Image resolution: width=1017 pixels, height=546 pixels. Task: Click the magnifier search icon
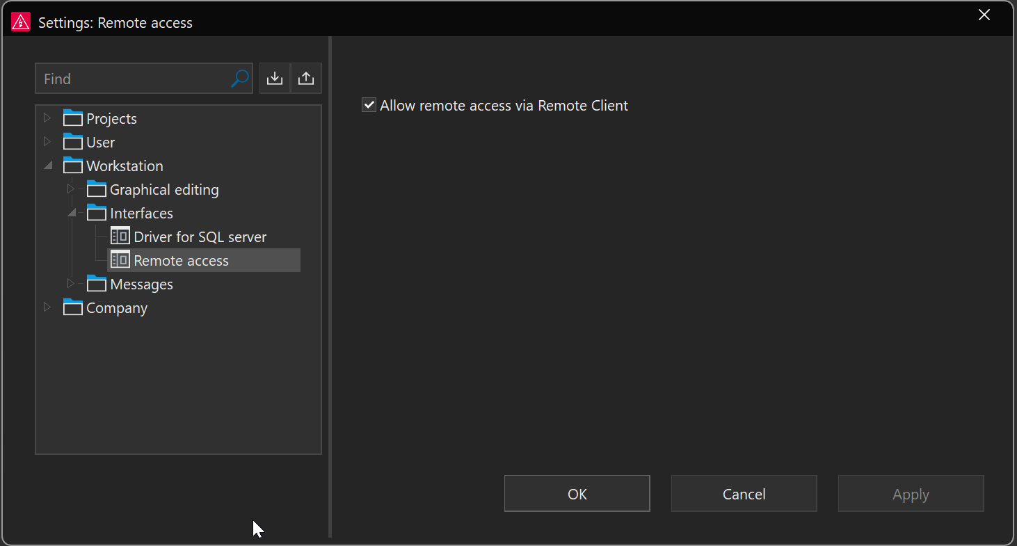pos(239,79)
